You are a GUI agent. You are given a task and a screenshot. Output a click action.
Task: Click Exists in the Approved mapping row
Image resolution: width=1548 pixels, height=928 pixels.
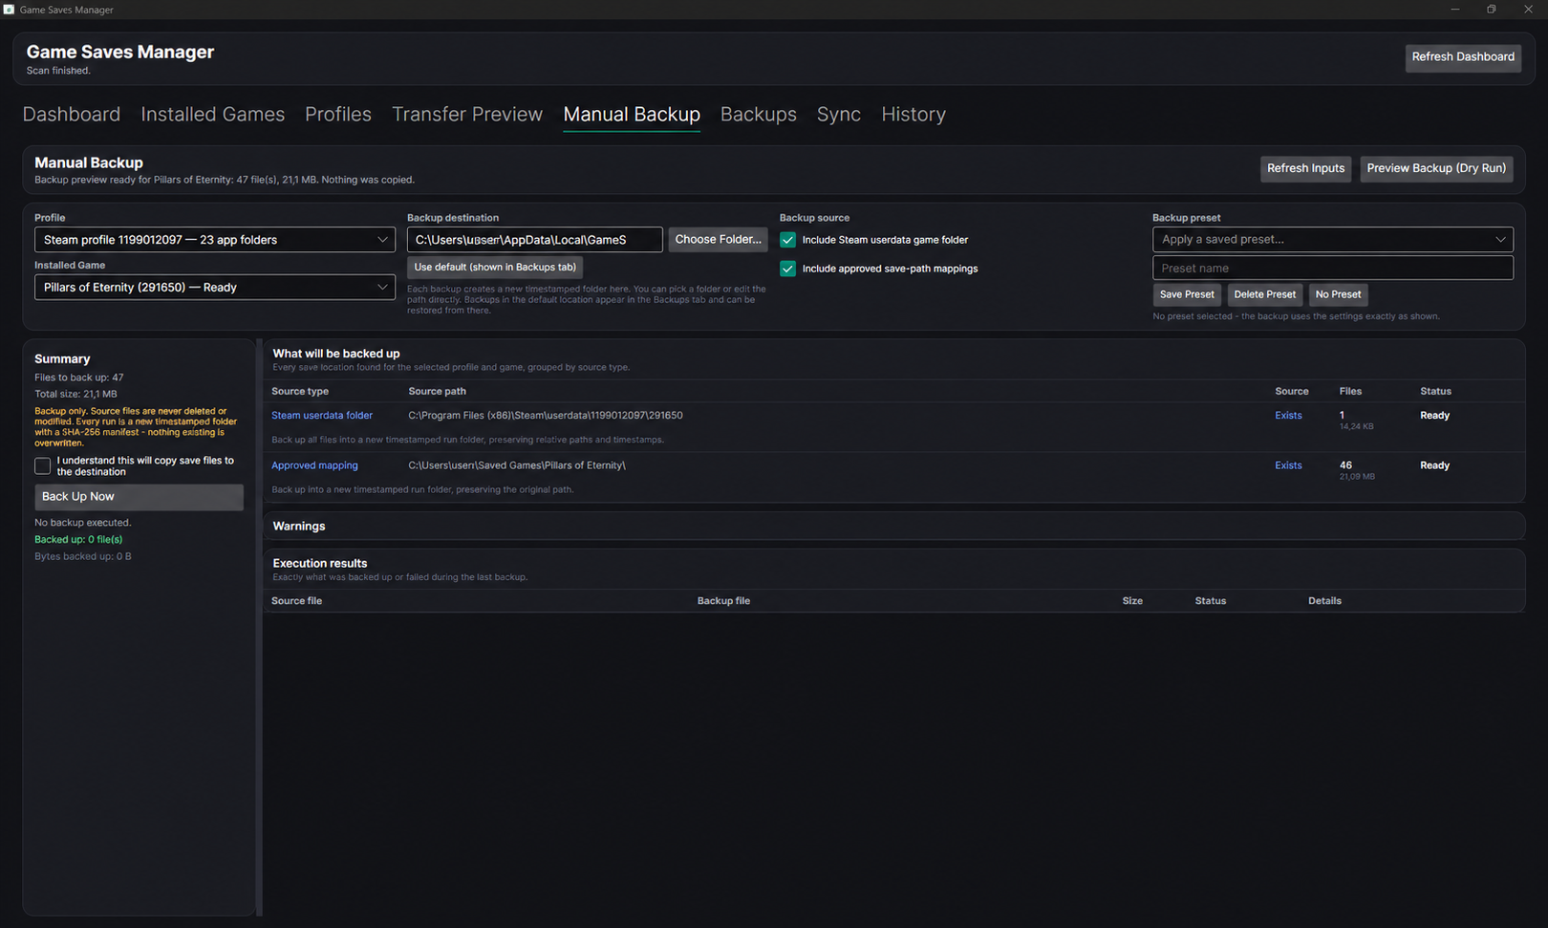pyautogui.click(x=1288, y=465)
